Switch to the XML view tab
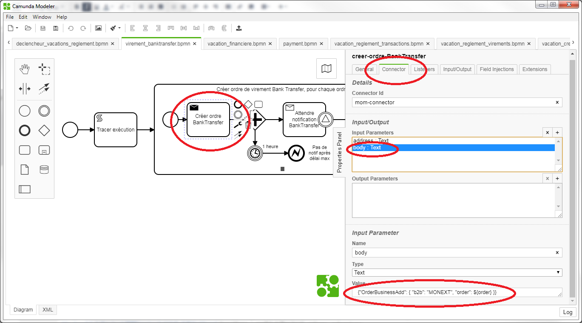The image size is (582, 323). 48,310
